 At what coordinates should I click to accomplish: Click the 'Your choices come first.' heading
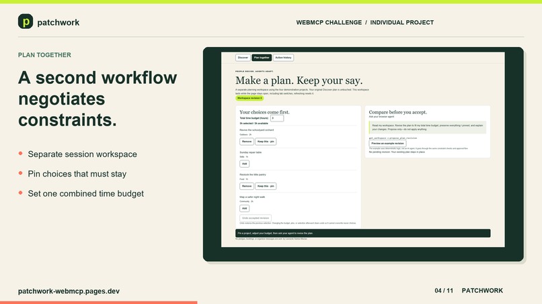pyautogui.click(x=264, y=112)
